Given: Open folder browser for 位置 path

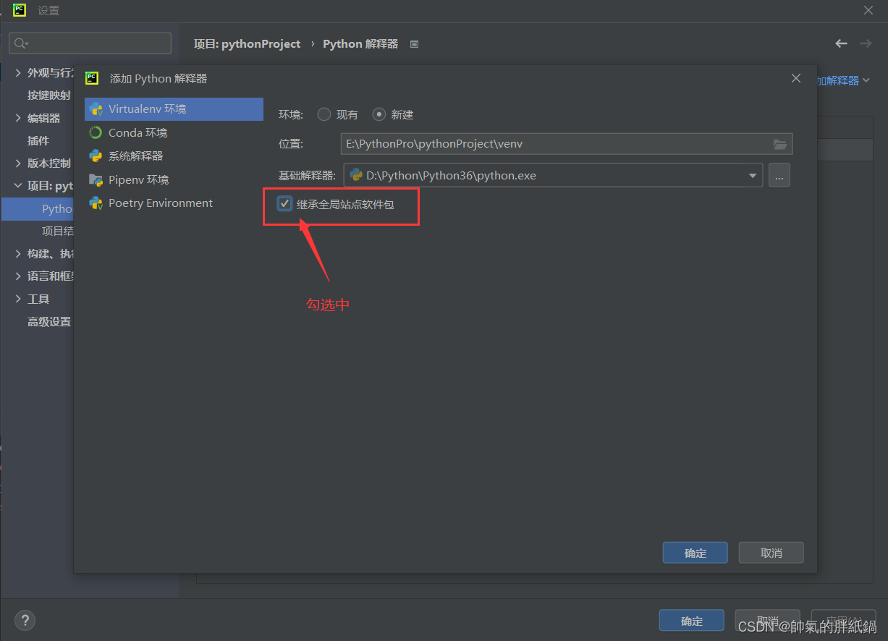Looking at the screenshot, I should 780,144.
